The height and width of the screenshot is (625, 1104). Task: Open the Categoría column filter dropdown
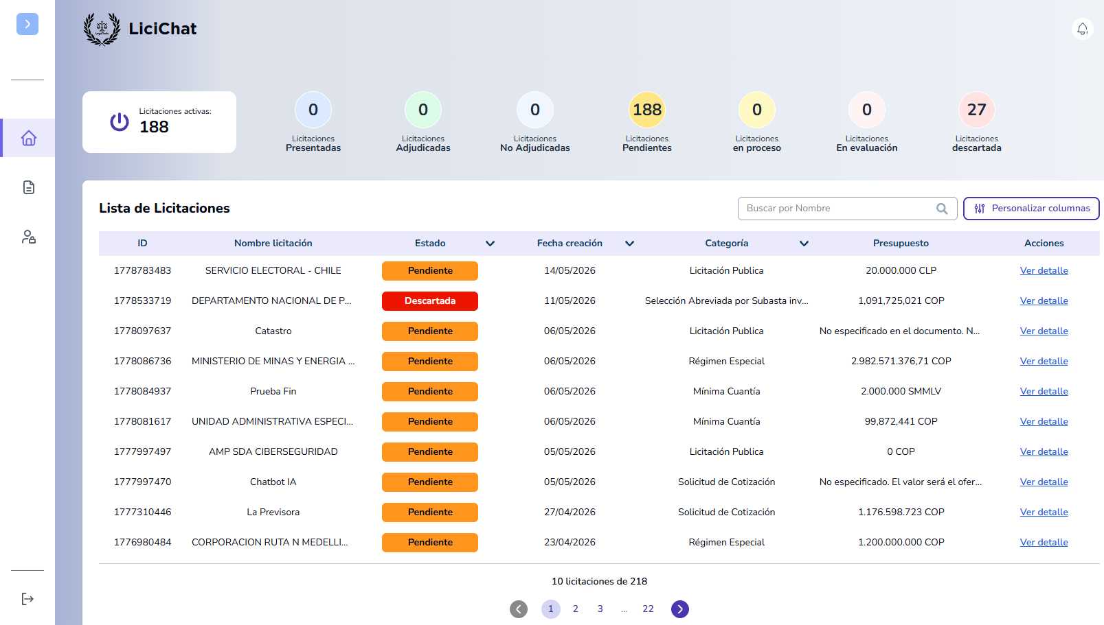[x=804, y=244]
